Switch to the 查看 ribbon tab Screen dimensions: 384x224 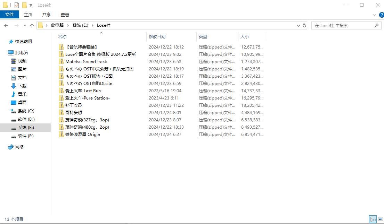pos(65,15)
